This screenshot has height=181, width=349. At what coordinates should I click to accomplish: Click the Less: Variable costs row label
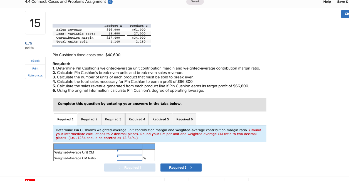[x=76, y=34]
